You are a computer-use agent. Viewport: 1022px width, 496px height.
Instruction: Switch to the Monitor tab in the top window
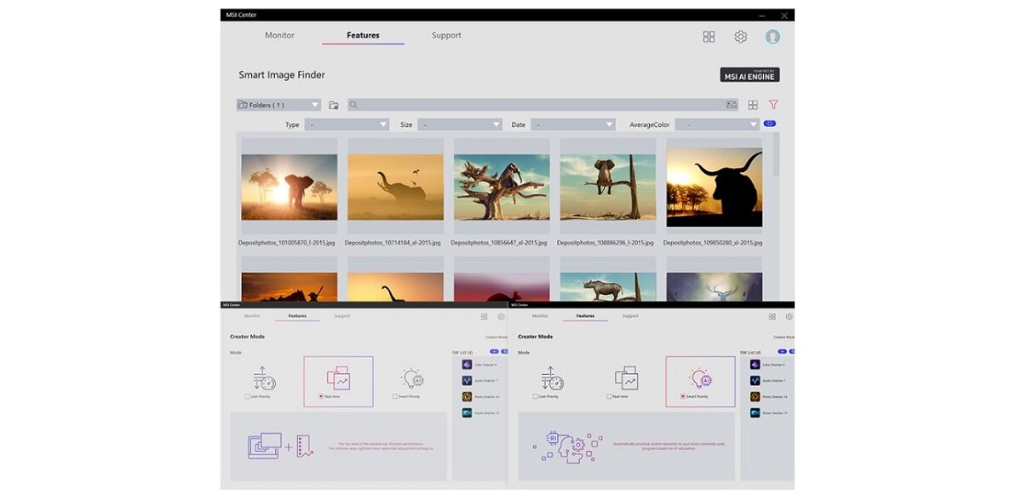pyautogui.click(x=279, y=36)
